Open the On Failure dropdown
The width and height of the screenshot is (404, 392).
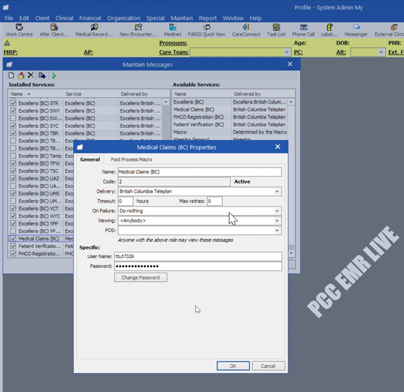click(278, 211)
